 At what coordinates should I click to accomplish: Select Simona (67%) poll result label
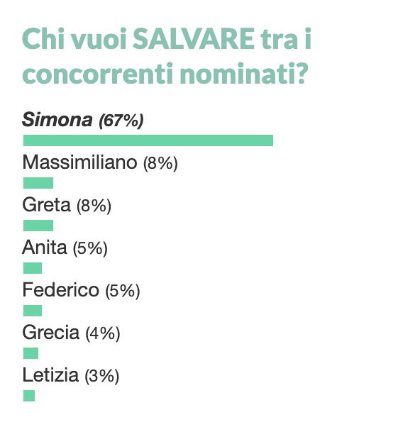[x=83, y=121]
